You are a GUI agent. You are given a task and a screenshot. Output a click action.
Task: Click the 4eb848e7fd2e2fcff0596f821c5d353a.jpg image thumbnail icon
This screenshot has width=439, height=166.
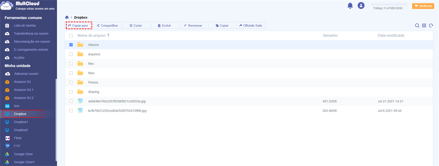coord(80,101)
